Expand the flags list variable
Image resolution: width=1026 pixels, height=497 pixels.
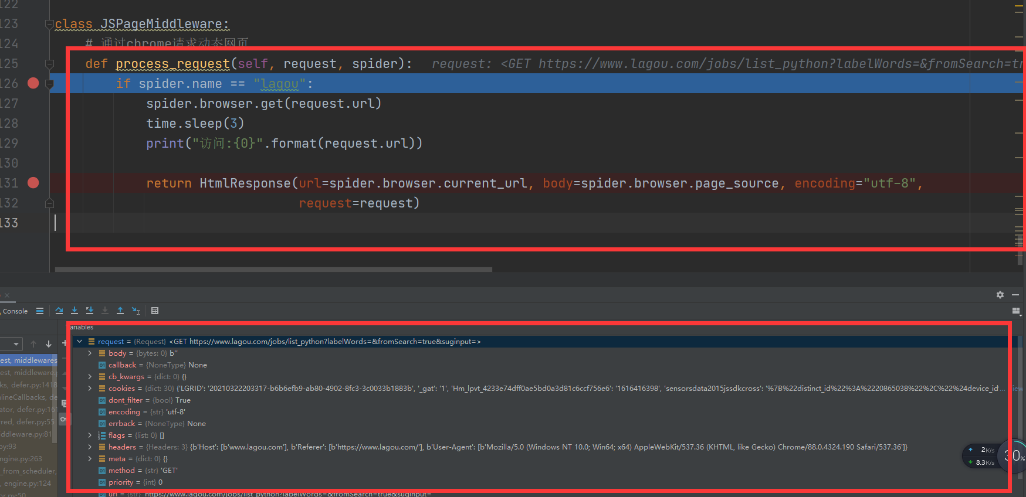pyautogui.click(x=90, y=435)
